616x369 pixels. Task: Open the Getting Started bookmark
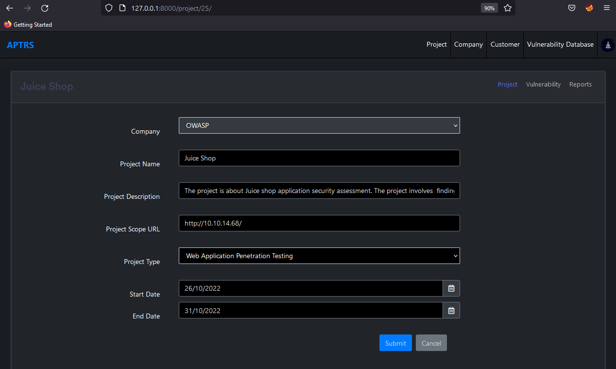click(x=28, y=24)
